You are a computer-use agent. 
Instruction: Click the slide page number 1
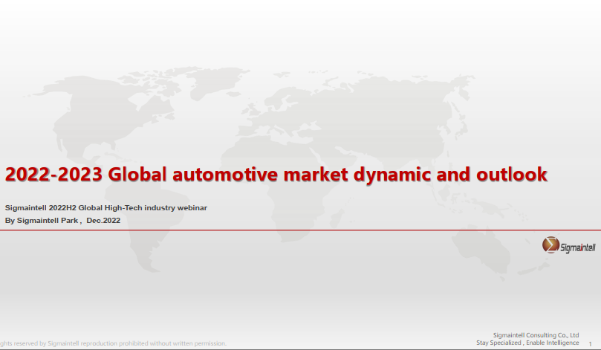click(589, 343)
